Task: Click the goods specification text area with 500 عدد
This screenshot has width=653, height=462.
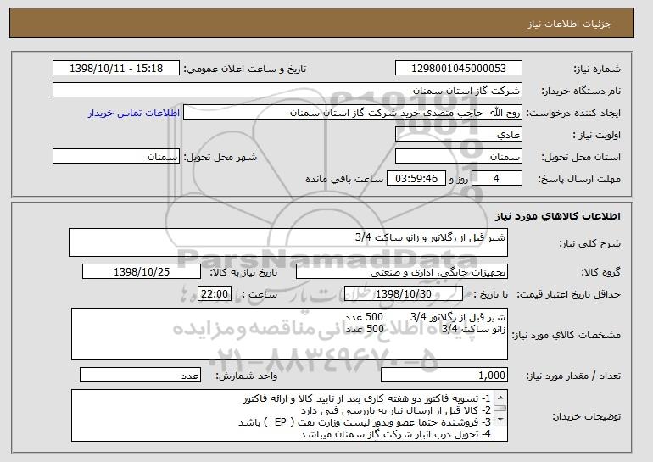Action: tap(289, 334)
